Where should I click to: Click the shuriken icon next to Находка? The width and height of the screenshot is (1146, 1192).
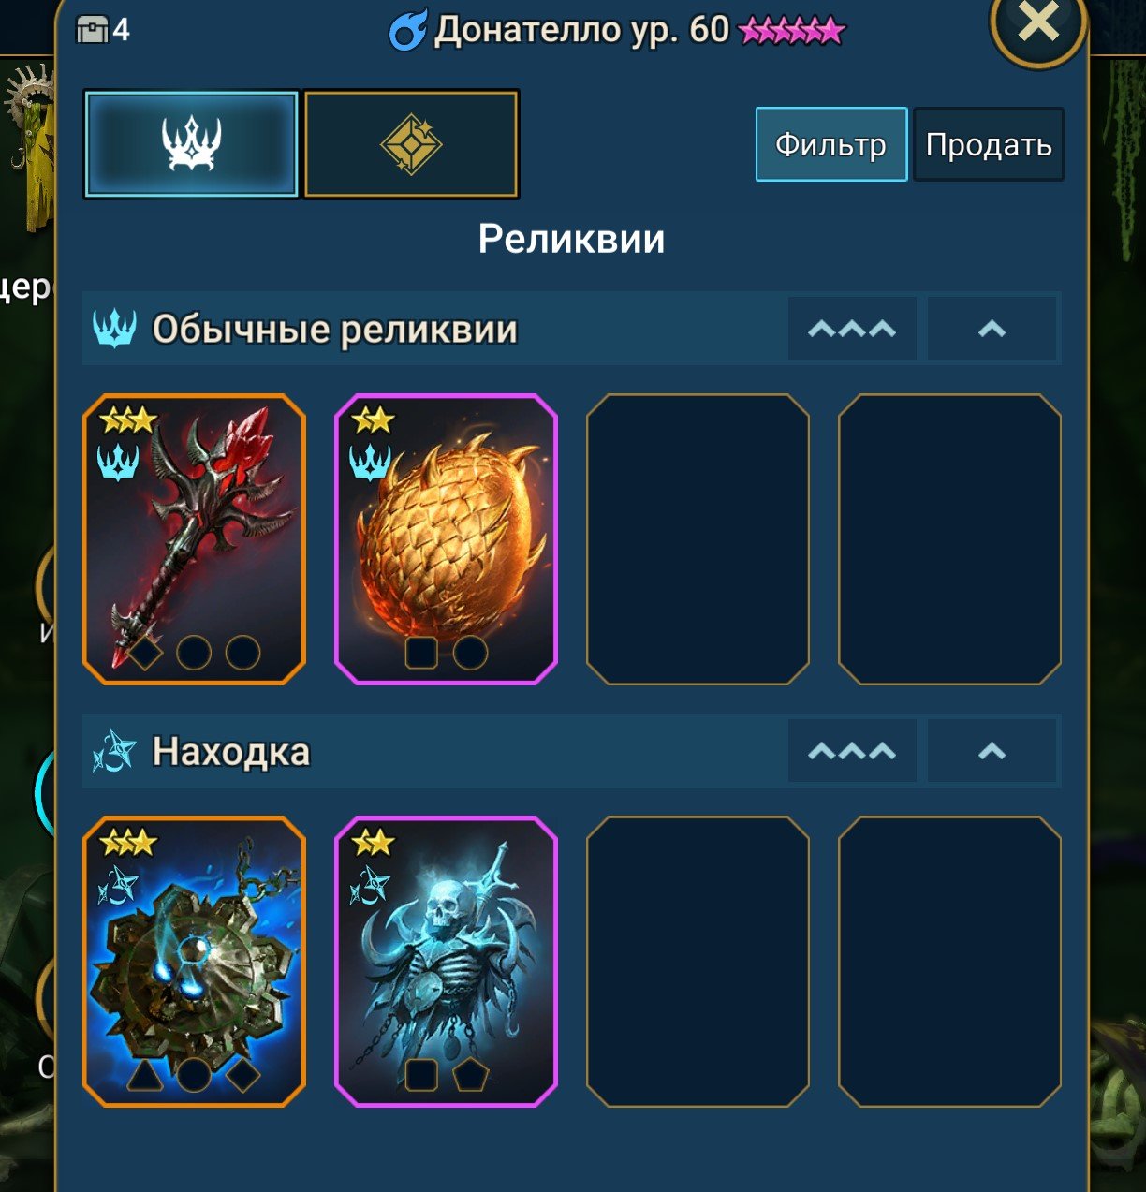[x=115, y=752]
